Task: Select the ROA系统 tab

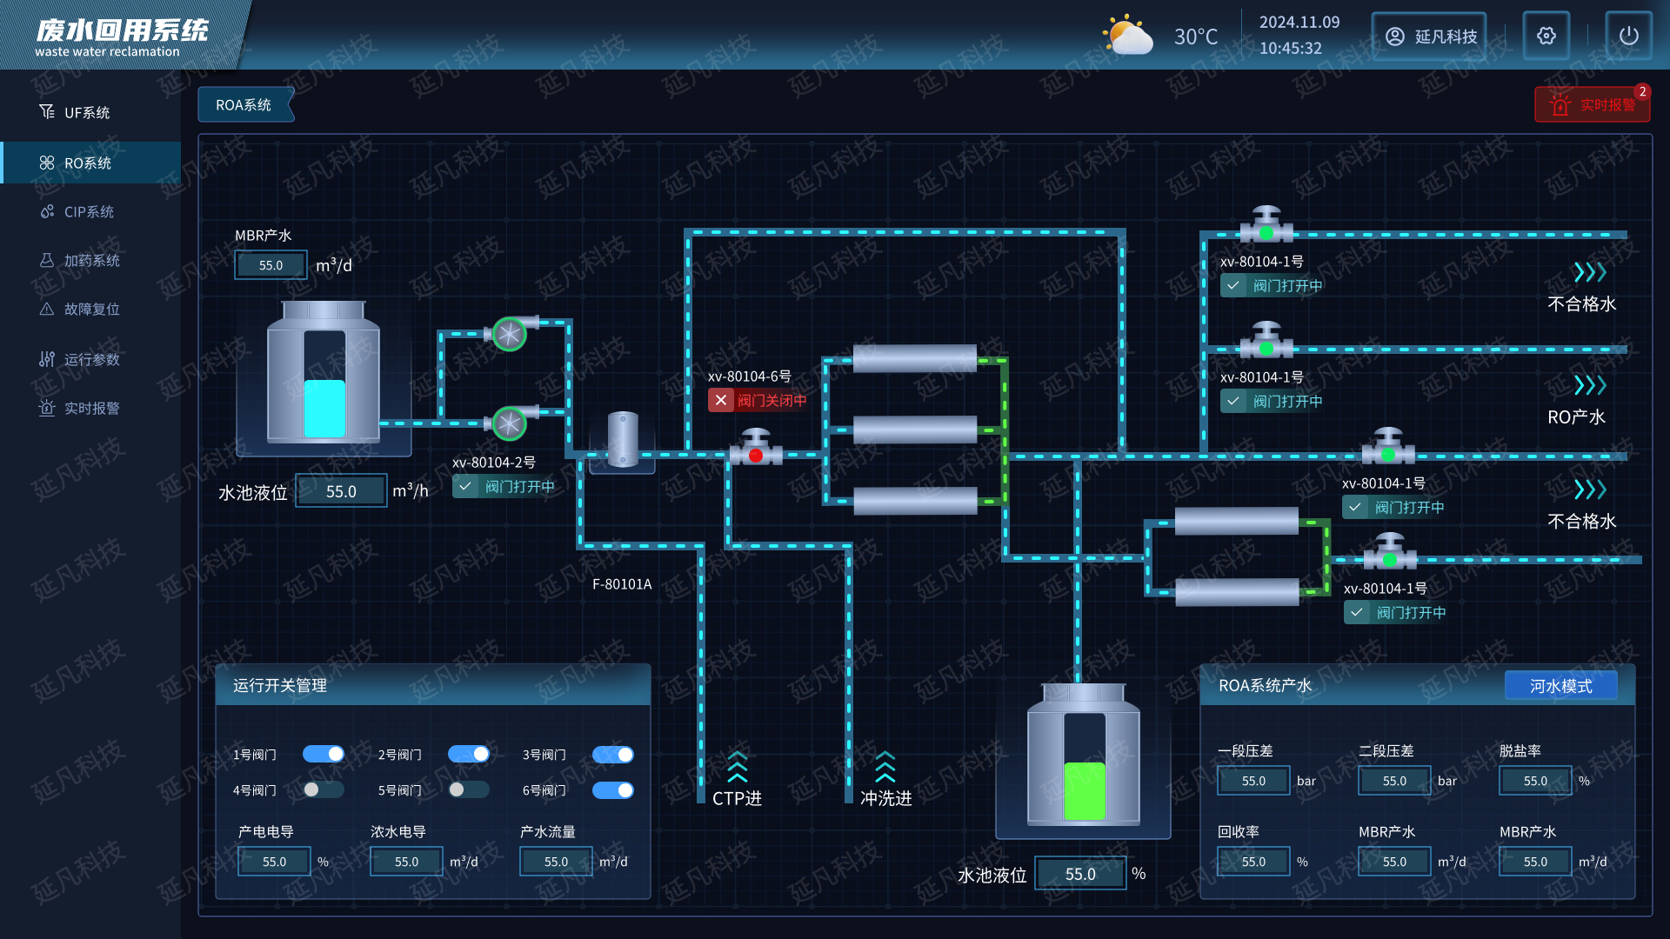Action: pyautogui.click(x=244, y=105)
